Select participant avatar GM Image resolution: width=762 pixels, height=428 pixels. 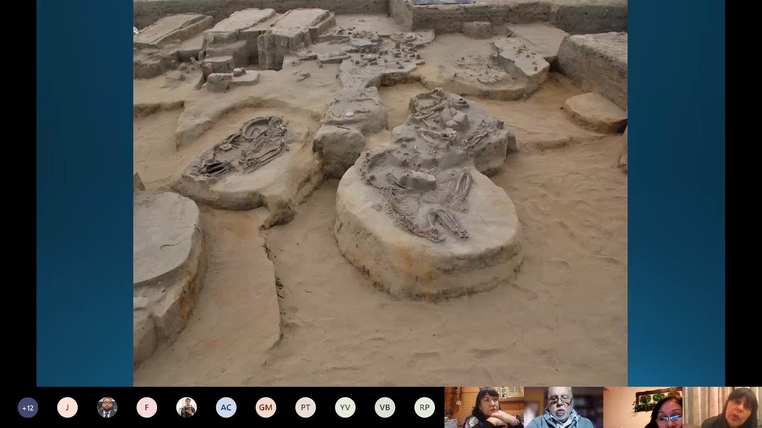pyautogui.click(x=266, y=407)
